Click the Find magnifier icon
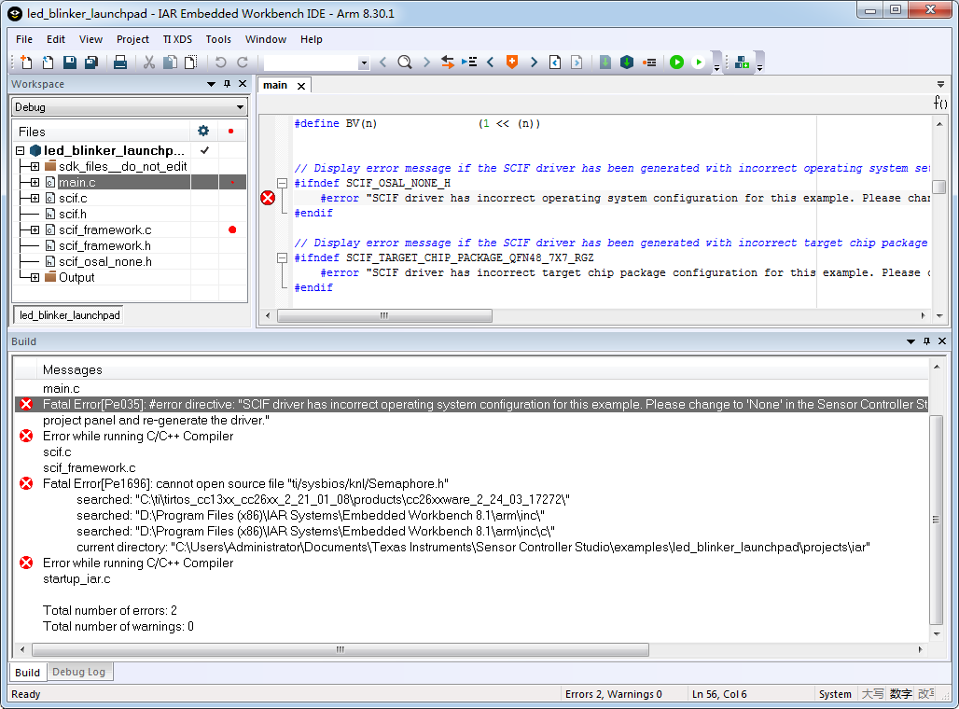The image size is (959, 709). [x=404, y=62]
